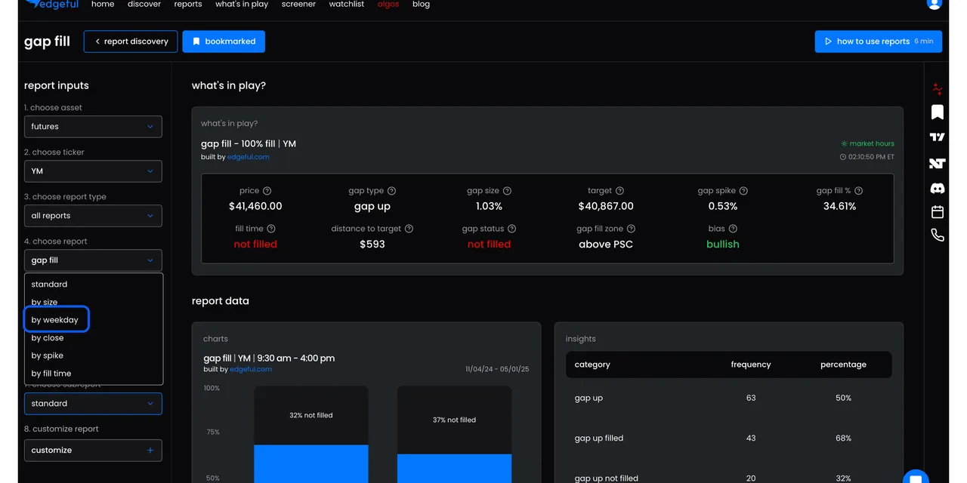The image size is (967, 483).
Task: Open reports in navigation
Action: pyautogui.click(x=188, y=4)
